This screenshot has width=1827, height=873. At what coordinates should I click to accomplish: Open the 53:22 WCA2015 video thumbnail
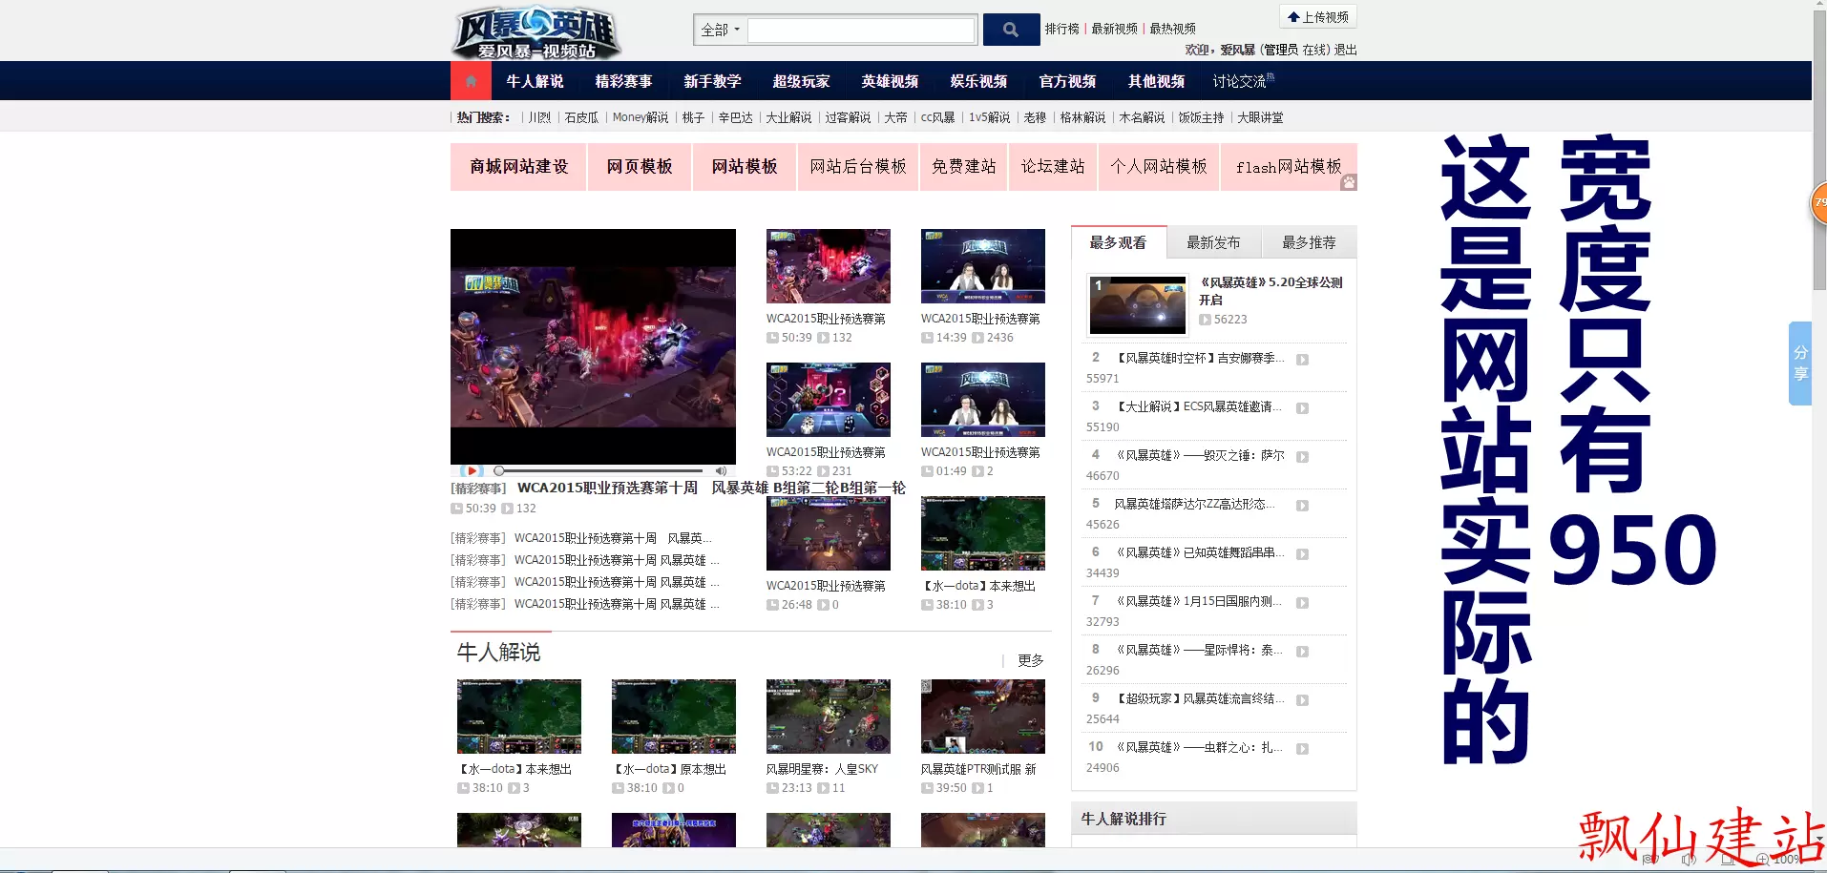pos(829,400)
